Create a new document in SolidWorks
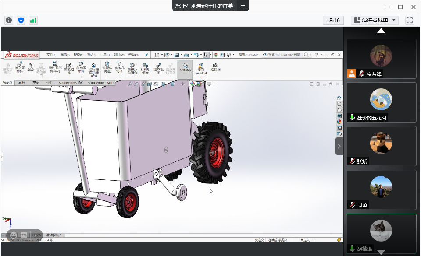This screenshot has width=421, height=256. point(157,55)
